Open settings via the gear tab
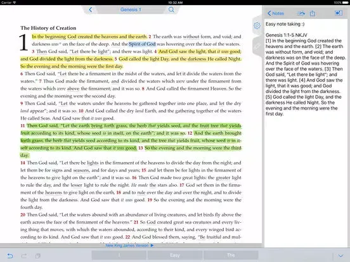Image resolution: width=350 pixels, height=262 pixels. coord(257,25)
